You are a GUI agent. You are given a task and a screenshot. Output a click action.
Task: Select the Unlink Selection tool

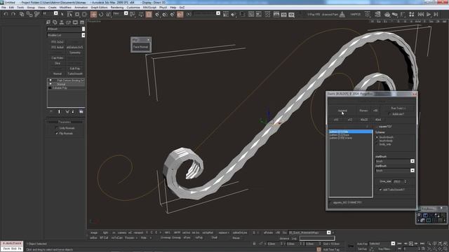click(29, 14)
